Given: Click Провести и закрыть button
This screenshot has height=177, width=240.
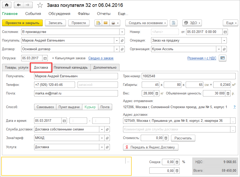Looking at the screenshot, I should (x=22, y=23).
